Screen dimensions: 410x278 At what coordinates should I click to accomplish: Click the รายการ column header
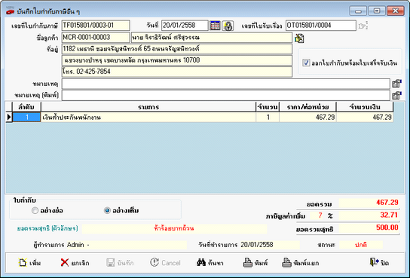click(148, 107)
